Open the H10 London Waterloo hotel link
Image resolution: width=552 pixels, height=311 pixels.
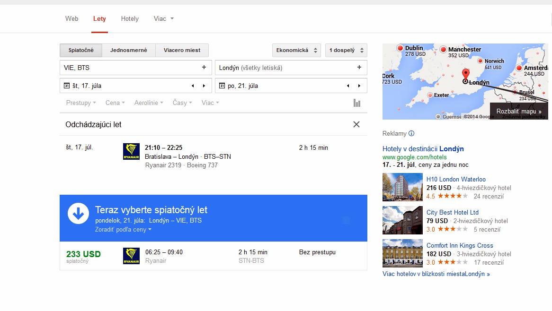[456, 179]
